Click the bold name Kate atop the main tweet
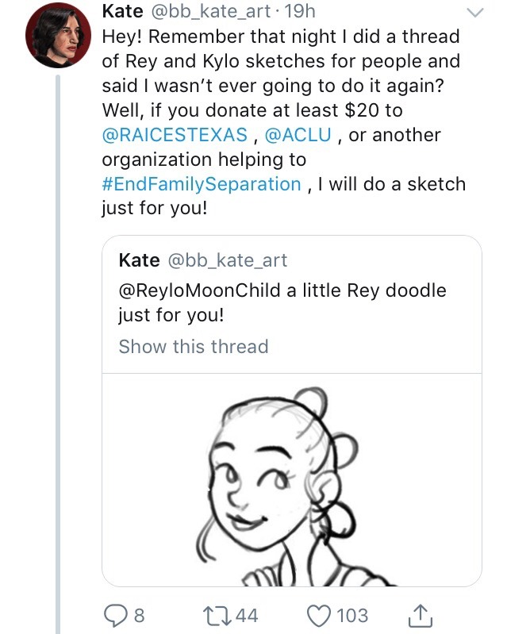Viewport: 507px width, 634px height. click(123, 11)
